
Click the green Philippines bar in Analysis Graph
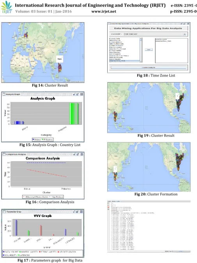74,114
